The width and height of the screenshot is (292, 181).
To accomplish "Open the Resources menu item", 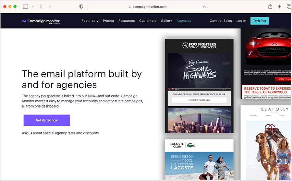I will [x=127, y=21].
